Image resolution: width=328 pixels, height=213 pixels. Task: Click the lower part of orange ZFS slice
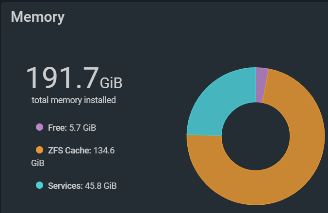pyautogui.click(x=256, y=188)
